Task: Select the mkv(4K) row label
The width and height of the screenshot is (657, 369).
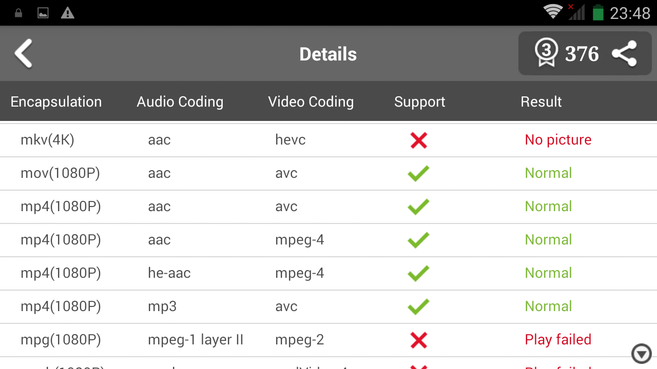Action: click(47, 140)
